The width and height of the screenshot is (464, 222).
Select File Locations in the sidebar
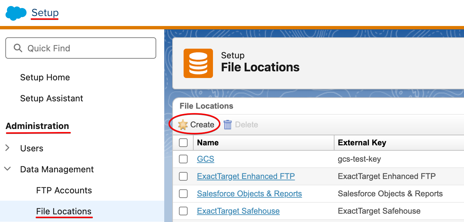[64, 211]
